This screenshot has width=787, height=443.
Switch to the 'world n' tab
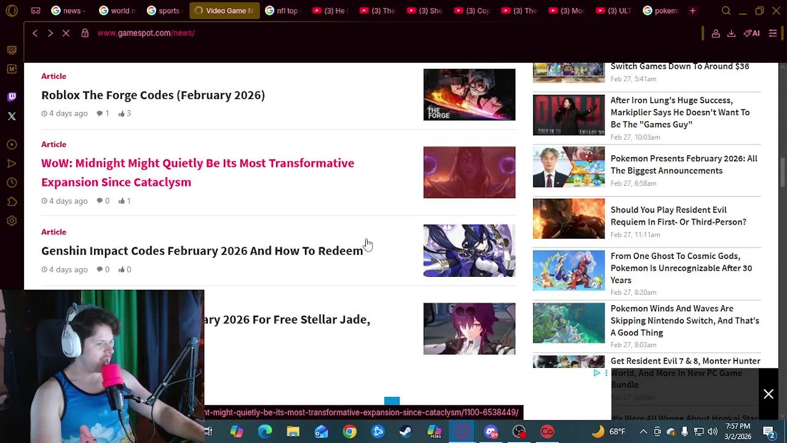pos(117,10)
